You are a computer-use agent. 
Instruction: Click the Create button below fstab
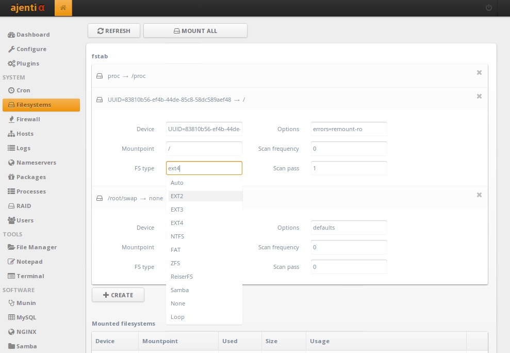click(118, 295)
